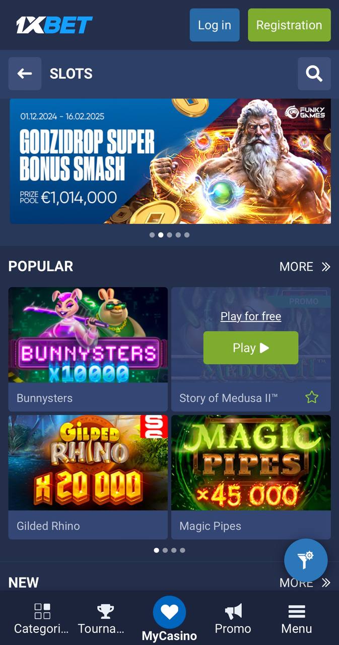339x645 pixels.
Task: Open Tournaments trophy icon
Action: coord(105,611)
